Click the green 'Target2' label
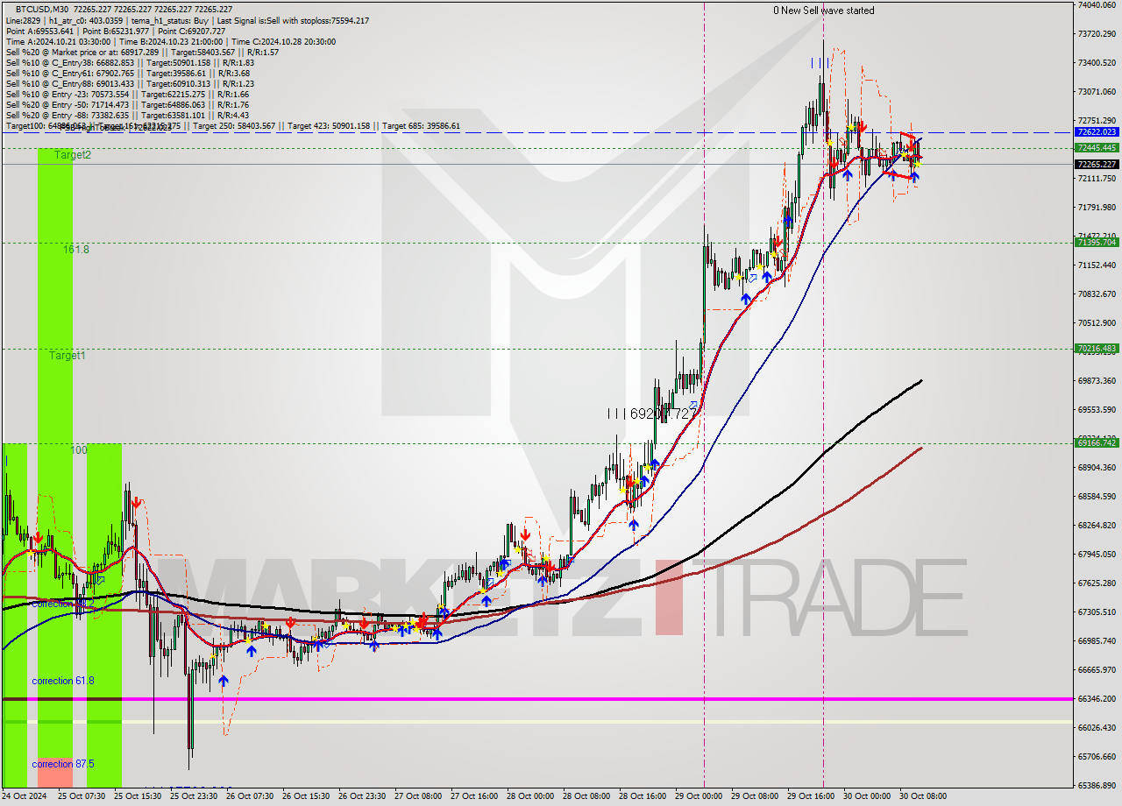Viewport: 1122px width, 806px height. 73,155
